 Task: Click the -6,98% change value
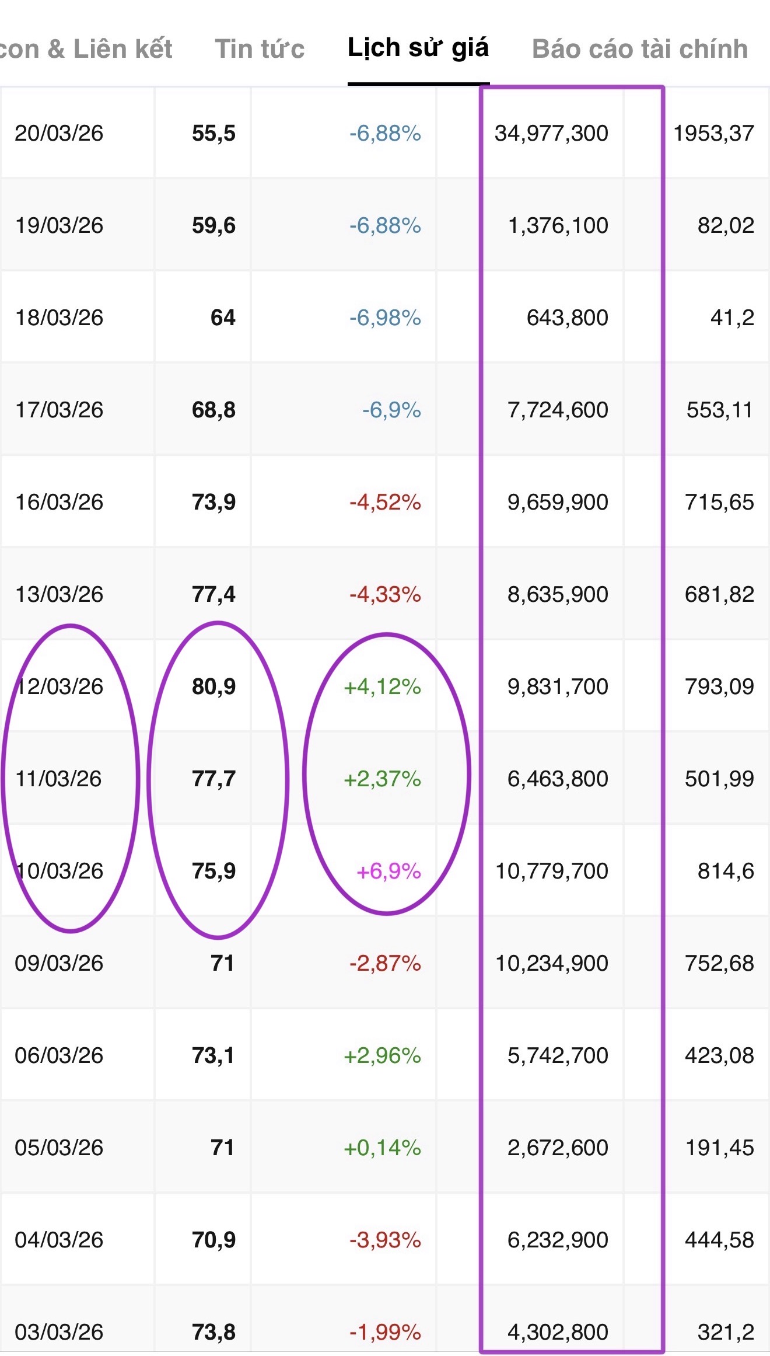385,318
